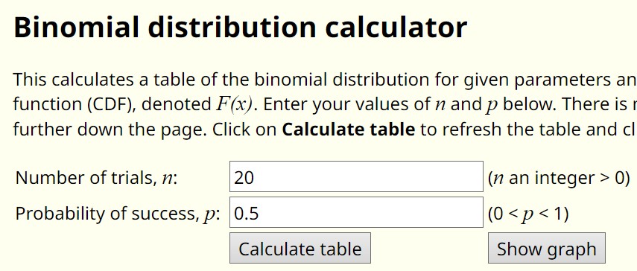
Task: Click the 'Probability of success, p:' label
Action: coord(118,214)
